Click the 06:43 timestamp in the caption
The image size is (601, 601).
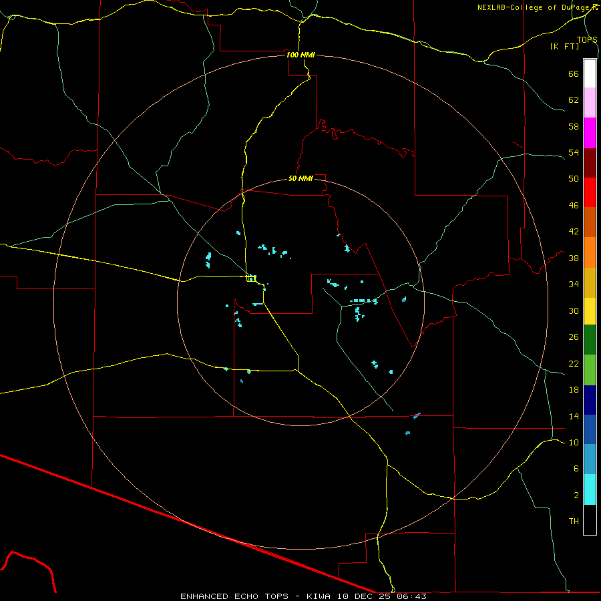(x=412, y=596)
